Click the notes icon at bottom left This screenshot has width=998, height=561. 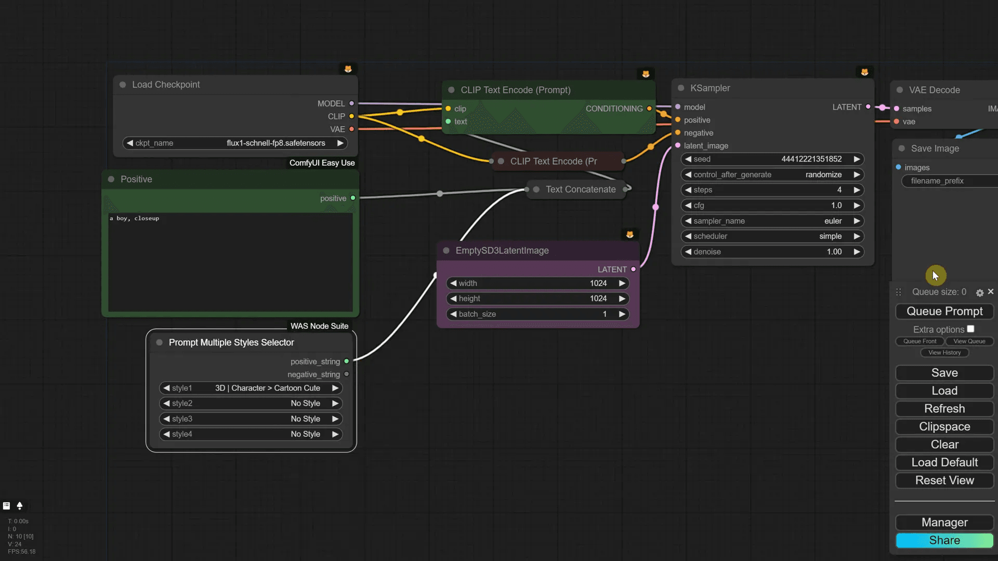coord(7,505)
